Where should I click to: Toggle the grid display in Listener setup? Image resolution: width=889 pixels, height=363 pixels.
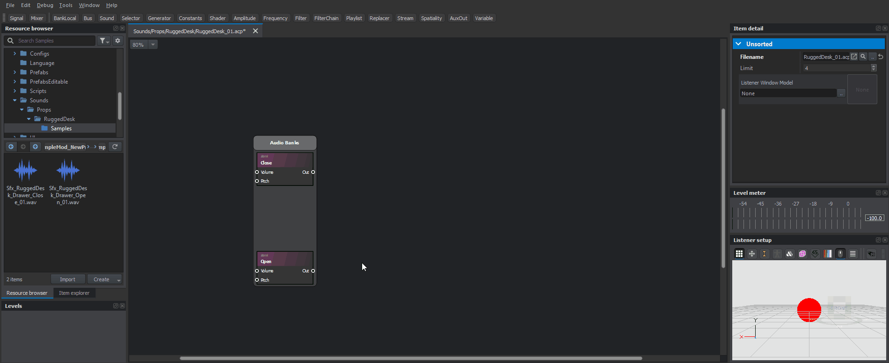[739, 254]
